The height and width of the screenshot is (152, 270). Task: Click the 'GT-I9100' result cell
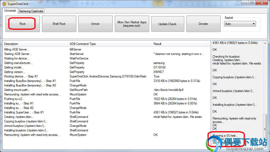pyautogui.click(x=159, y=67)
